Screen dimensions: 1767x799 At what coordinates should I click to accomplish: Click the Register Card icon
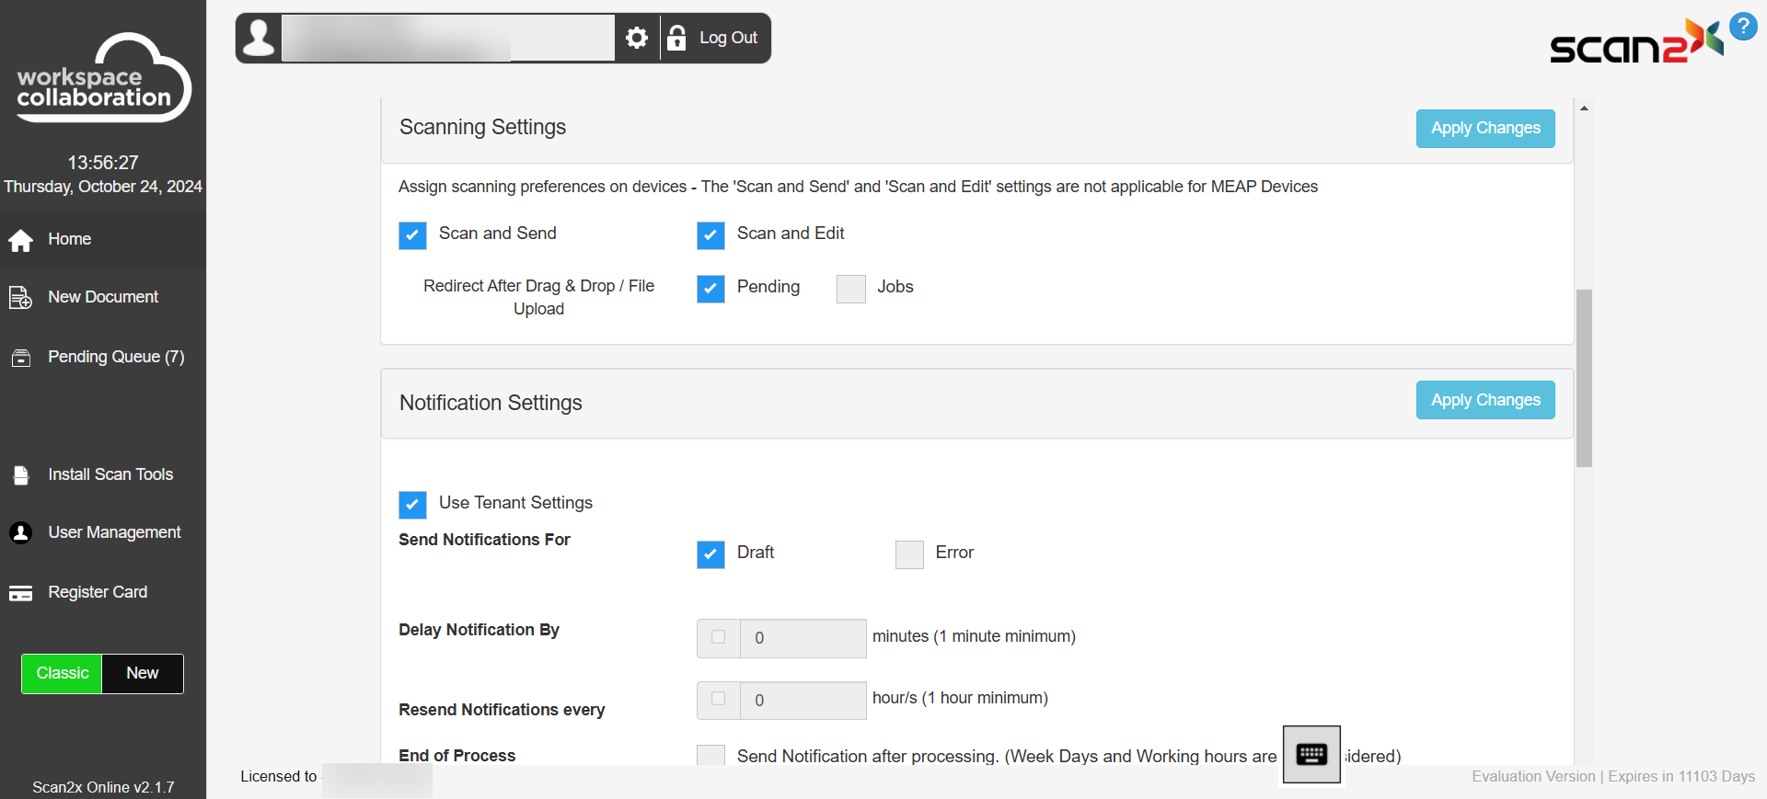(x=21, y=593)
